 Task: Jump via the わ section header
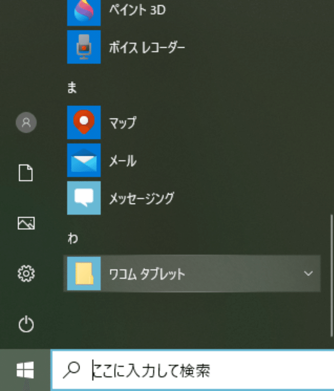(x=73, y=238)
